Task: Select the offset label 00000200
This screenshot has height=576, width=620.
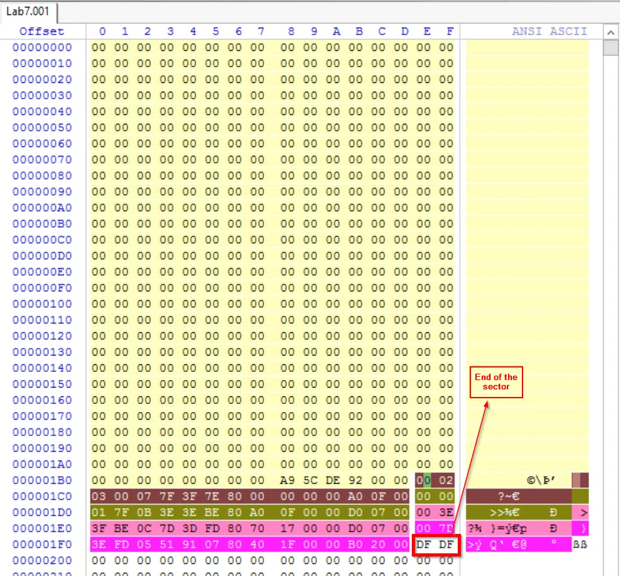Action: (42, 560)
